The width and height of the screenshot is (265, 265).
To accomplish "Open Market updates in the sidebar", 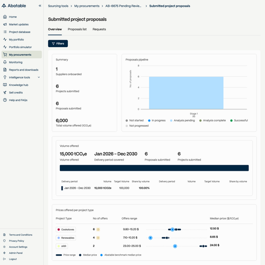I will [19, 24].
